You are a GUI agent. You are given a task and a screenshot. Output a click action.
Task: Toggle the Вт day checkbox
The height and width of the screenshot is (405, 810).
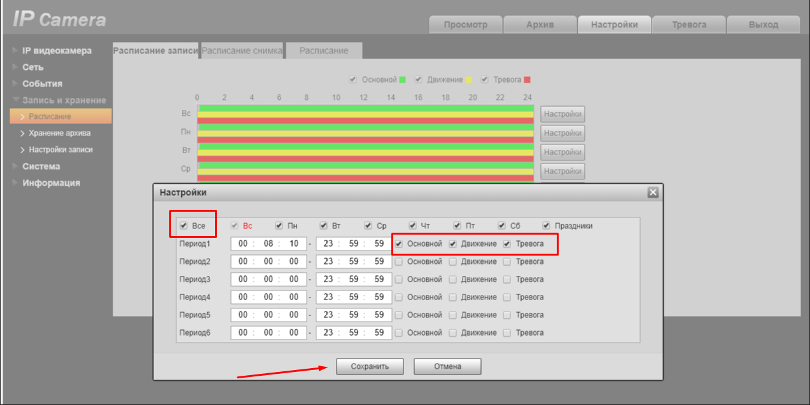pos(323,226)
